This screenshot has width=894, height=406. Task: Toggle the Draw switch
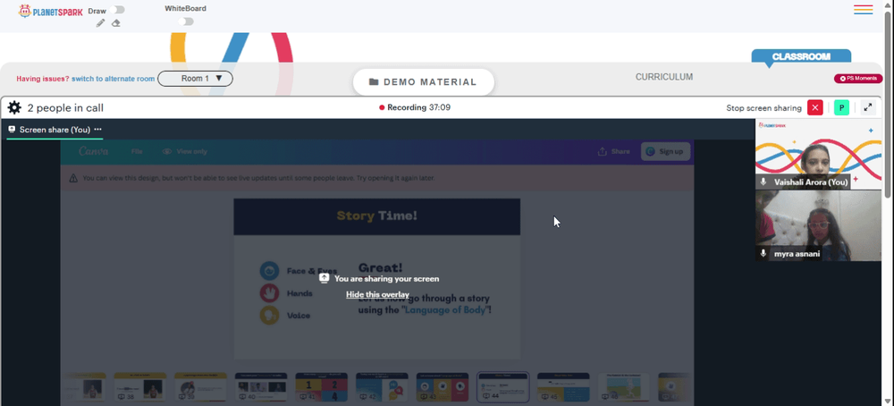pyautogui.click(x=118, y=10)
